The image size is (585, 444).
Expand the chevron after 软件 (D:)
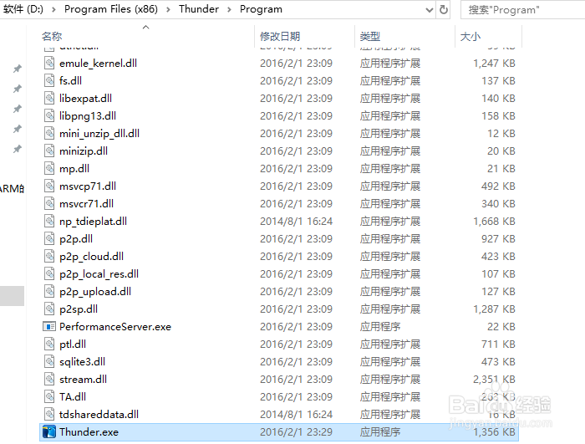tap(53, 9)
